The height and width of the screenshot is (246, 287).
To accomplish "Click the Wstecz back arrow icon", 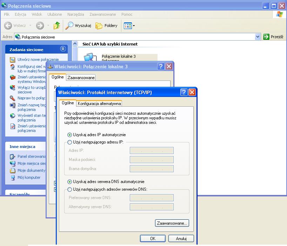I will point(8,26).
